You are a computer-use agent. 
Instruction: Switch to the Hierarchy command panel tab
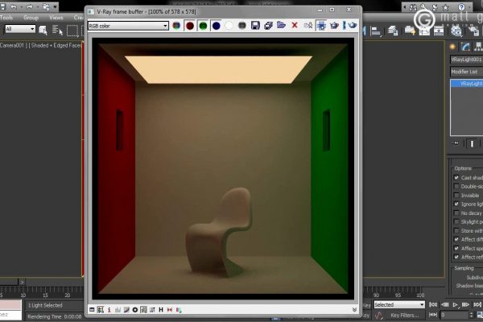(478, 47)
